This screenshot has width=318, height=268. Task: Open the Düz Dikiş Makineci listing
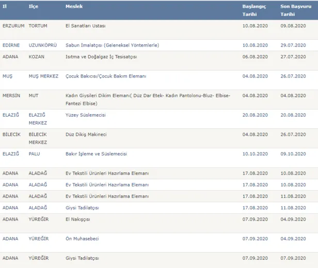tap(86, 134)
